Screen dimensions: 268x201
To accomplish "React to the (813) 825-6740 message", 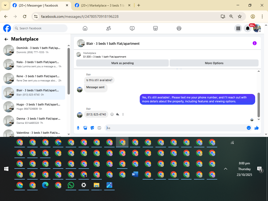I will pos(112,114).
